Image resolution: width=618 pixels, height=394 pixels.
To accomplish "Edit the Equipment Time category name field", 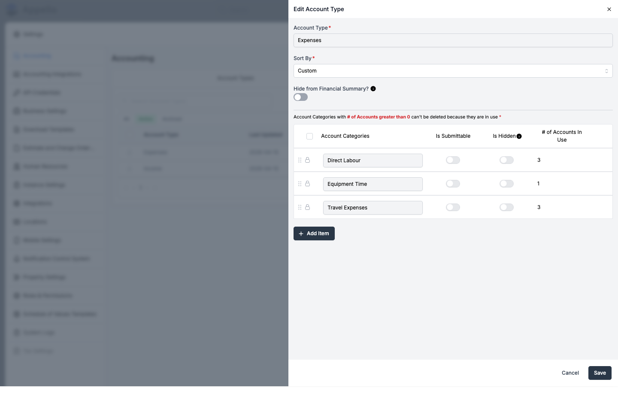I will click(x=373, y=184).
